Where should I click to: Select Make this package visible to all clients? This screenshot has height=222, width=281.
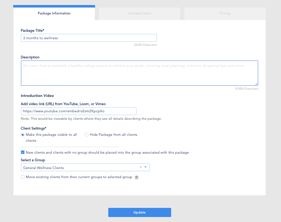23,135
